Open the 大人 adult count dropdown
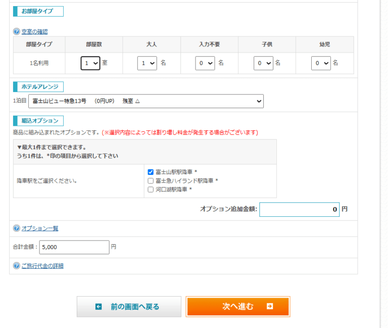This screenshot has height=328, width=388. [147, 63]
